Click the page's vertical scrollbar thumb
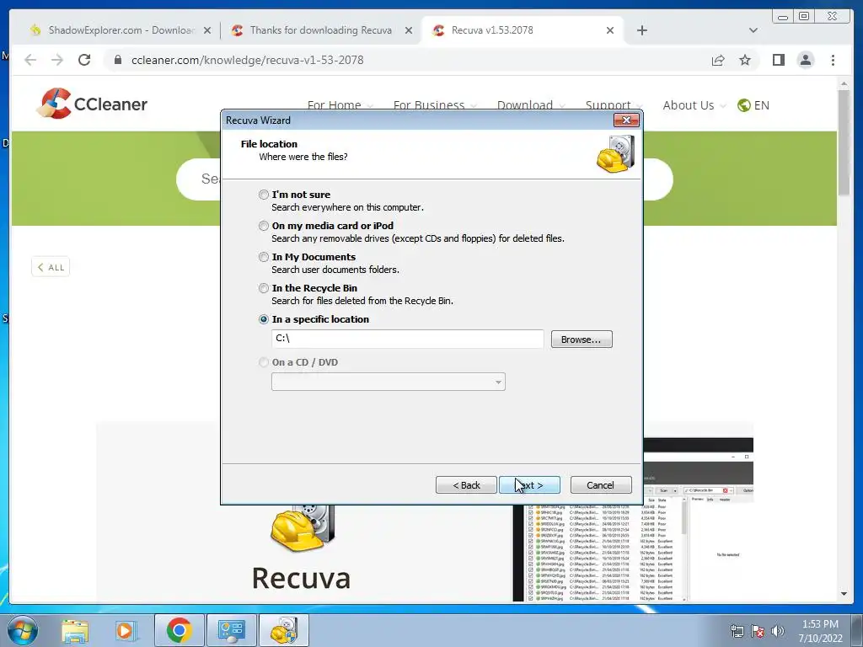Viewport: 863px width, 647px height. (x=844, y=142)
